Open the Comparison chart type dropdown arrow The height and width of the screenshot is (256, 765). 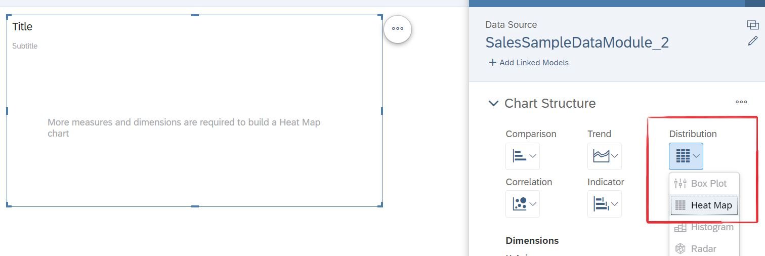click(x=533, y=156)
